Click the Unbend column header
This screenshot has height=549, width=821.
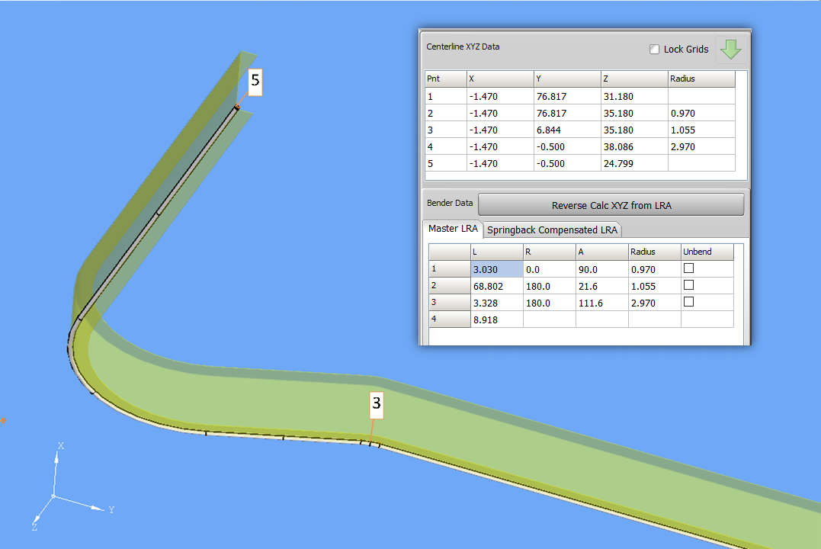coord(707,252)
